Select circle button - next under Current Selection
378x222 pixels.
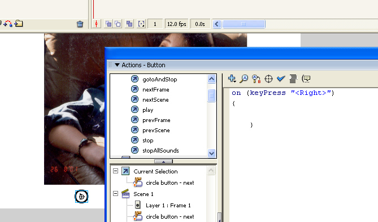click(170, 182)
